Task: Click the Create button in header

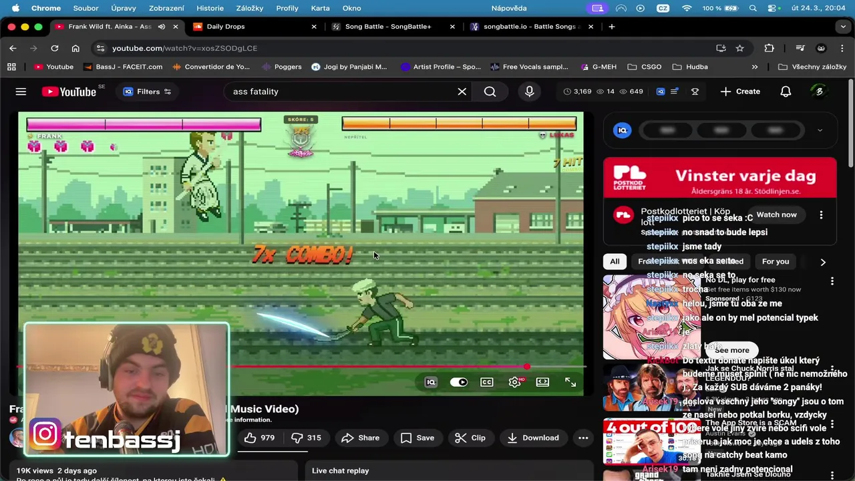Action: pos(740,92)
